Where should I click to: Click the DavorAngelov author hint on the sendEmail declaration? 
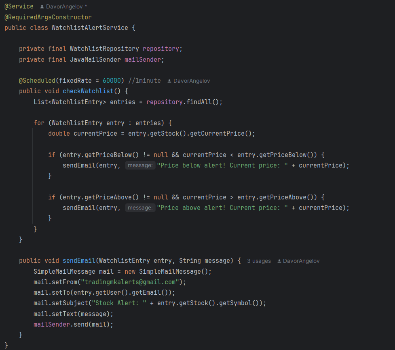click(x=301, y=261)
